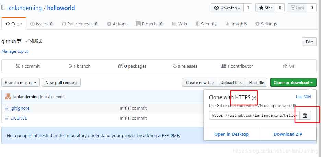The width and height of the screenshot is (321, 157).
Task: Open the .gitignore file
Action: click(x=20, y=108)
